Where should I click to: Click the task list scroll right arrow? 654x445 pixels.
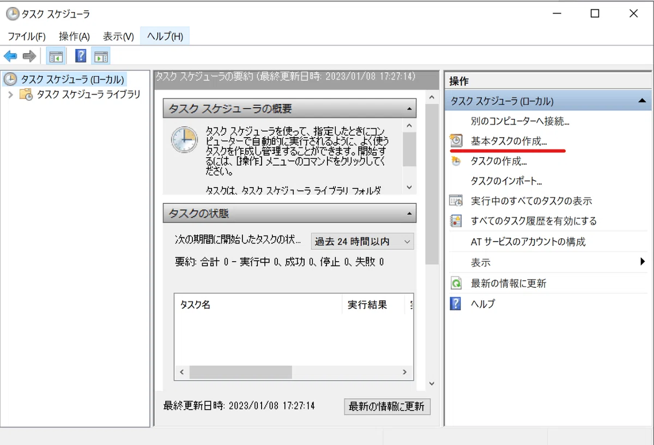click(404, 373)
